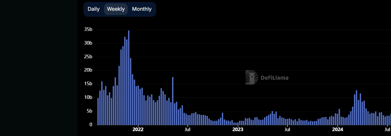Screen dimensions: 391x136
Task: Click the 2024 x-axis label
Action: pyautogui.click(x=337, y=129)
